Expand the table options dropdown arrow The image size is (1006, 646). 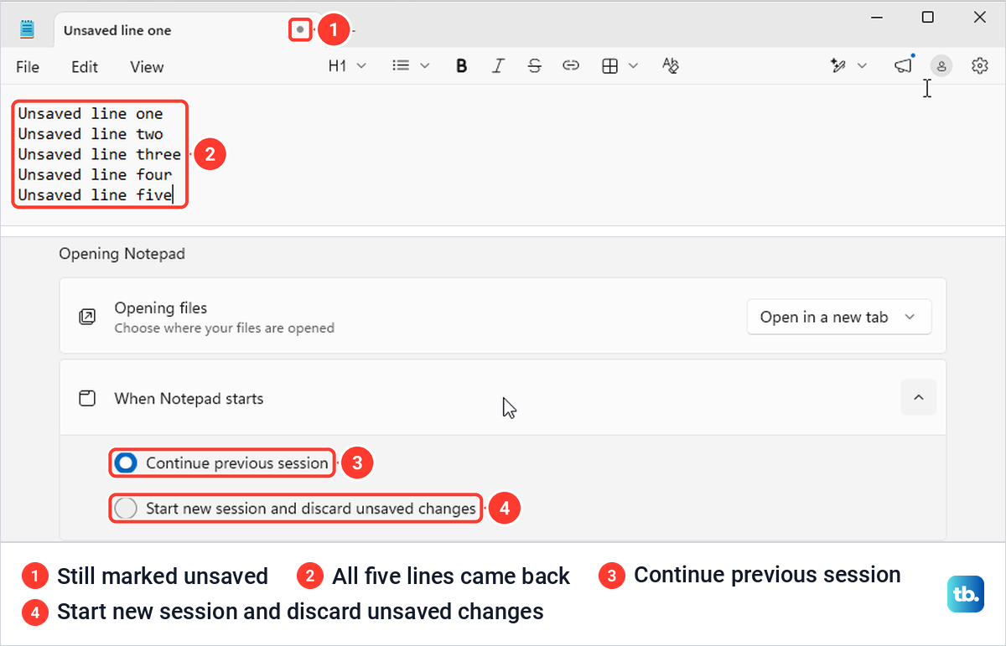click(x=633, y=66)
